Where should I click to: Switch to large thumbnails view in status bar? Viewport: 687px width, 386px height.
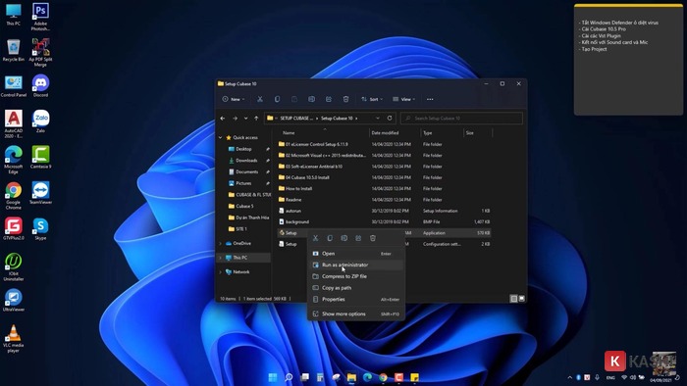click(521, 299)
